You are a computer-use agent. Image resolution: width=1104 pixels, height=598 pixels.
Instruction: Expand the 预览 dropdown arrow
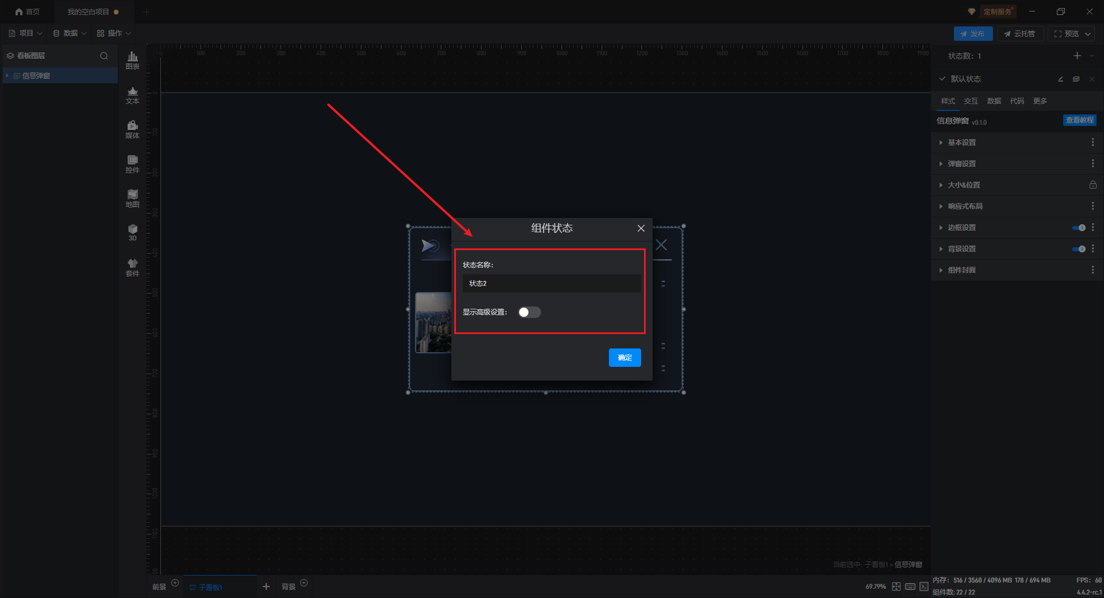click(x=1088, y=34)
